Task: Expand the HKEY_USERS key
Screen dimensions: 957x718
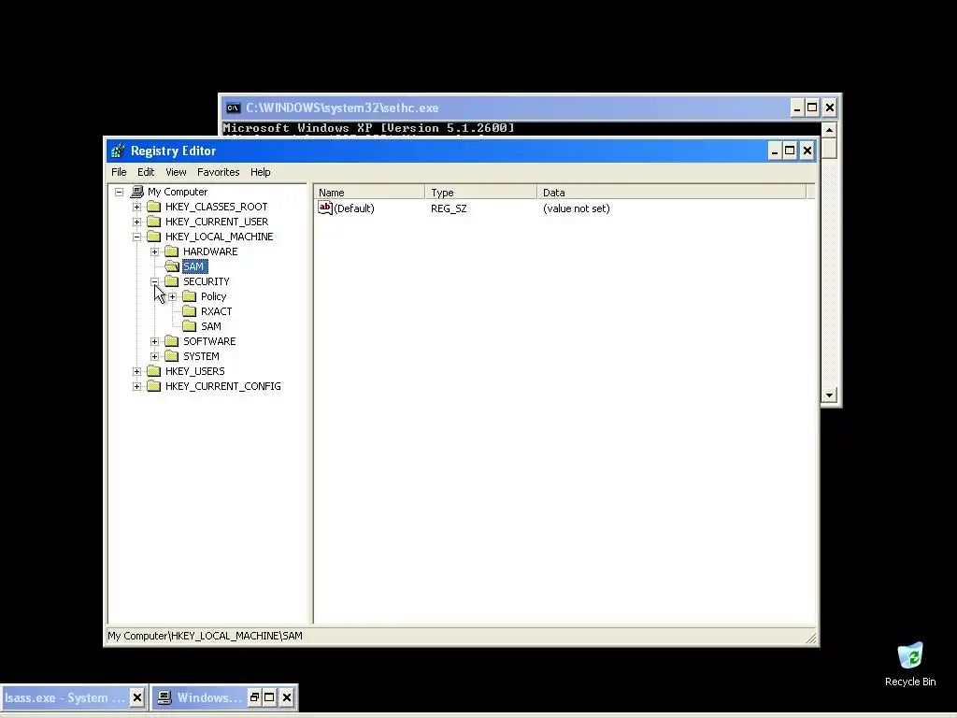Action: point(136,371)
